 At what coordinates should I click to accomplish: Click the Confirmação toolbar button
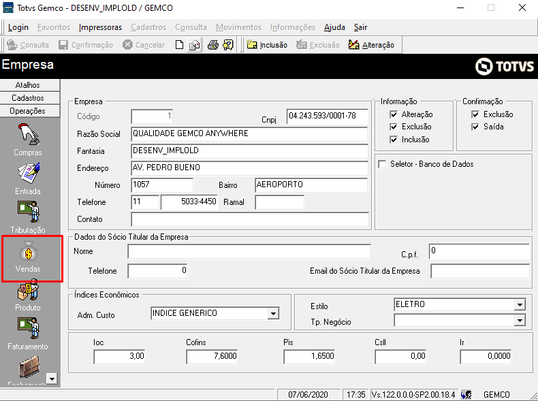[86, 45]
